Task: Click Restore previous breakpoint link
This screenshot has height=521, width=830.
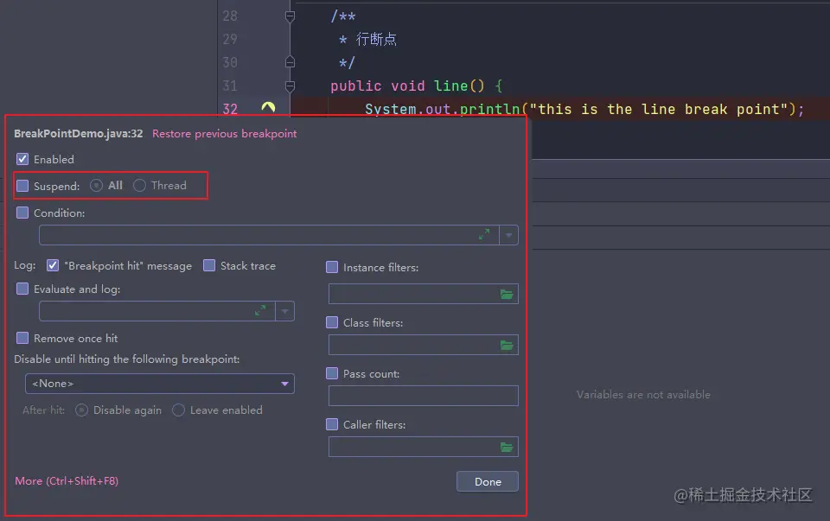Action: 225,134
